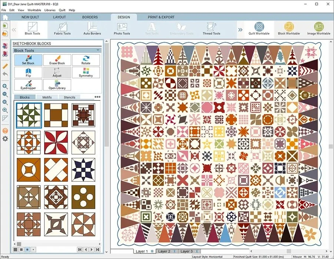Click the Refresh screen magnifier icon
This screenshot has height=259, width=334.
tap(5, 102)
